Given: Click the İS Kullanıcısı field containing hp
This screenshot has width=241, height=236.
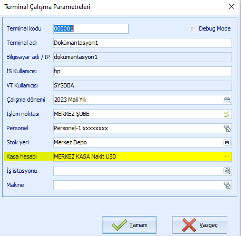Looking at the screenshot, I should [142, 71].
